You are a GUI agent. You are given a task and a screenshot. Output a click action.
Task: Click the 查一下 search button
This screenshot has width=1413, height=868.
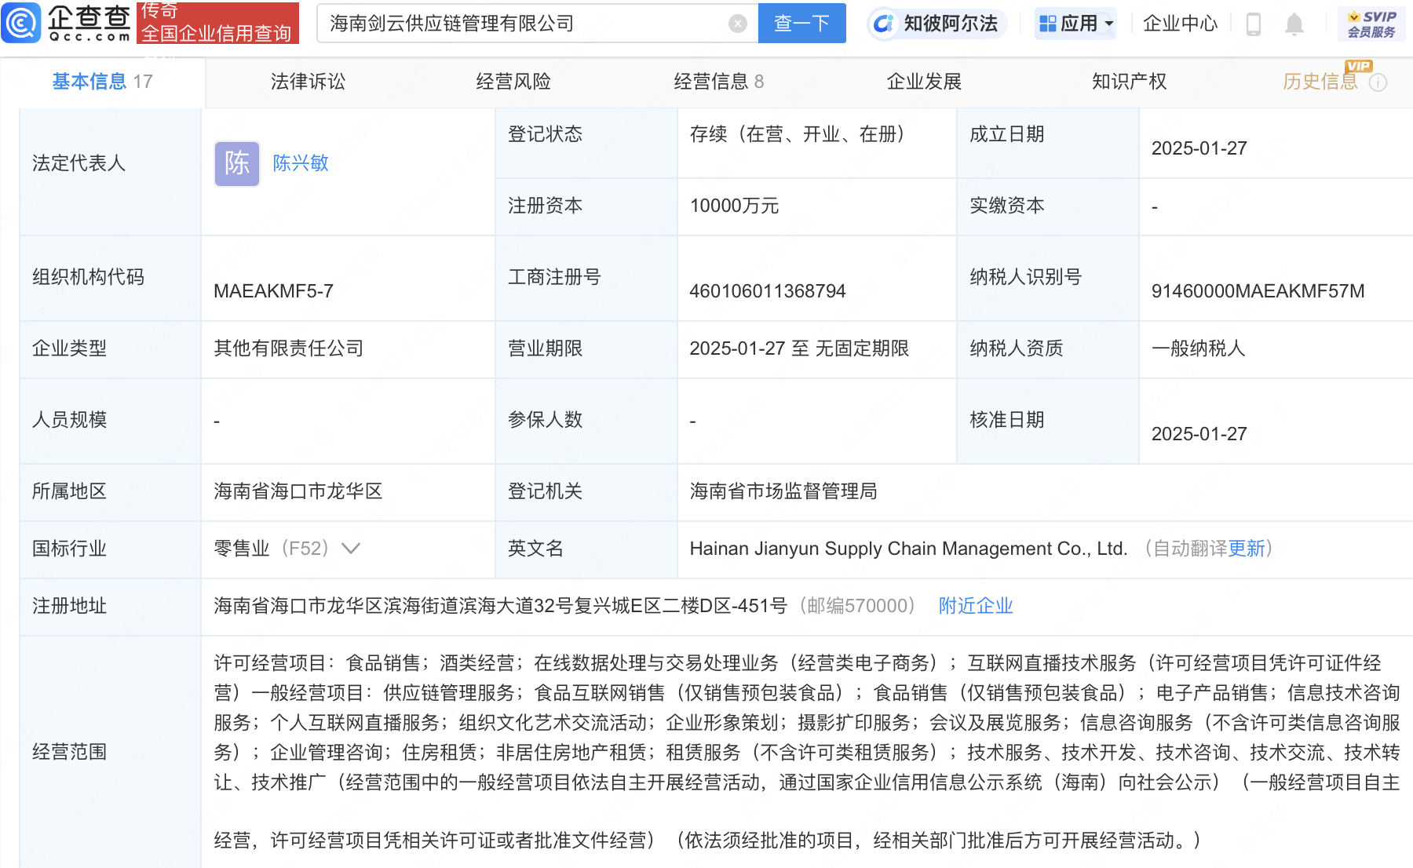pyautogui.click(x=801, y=23)
